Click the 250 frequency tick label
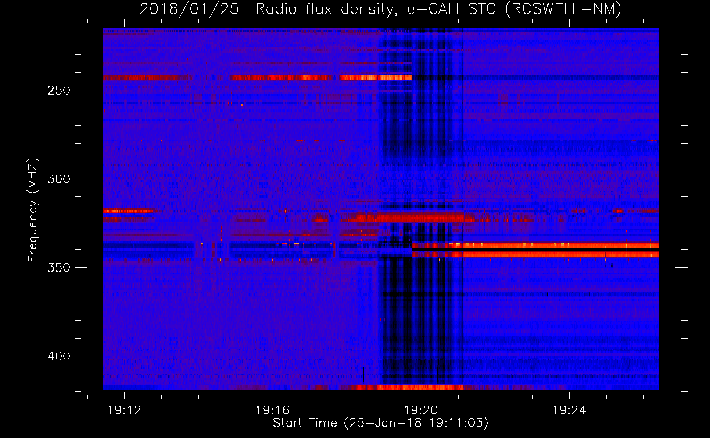 (59, 91)
